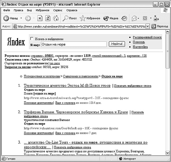Click the toolbar icon right of Mail
This screenshot has height=162, width=171.
click(x=145, y=18)
